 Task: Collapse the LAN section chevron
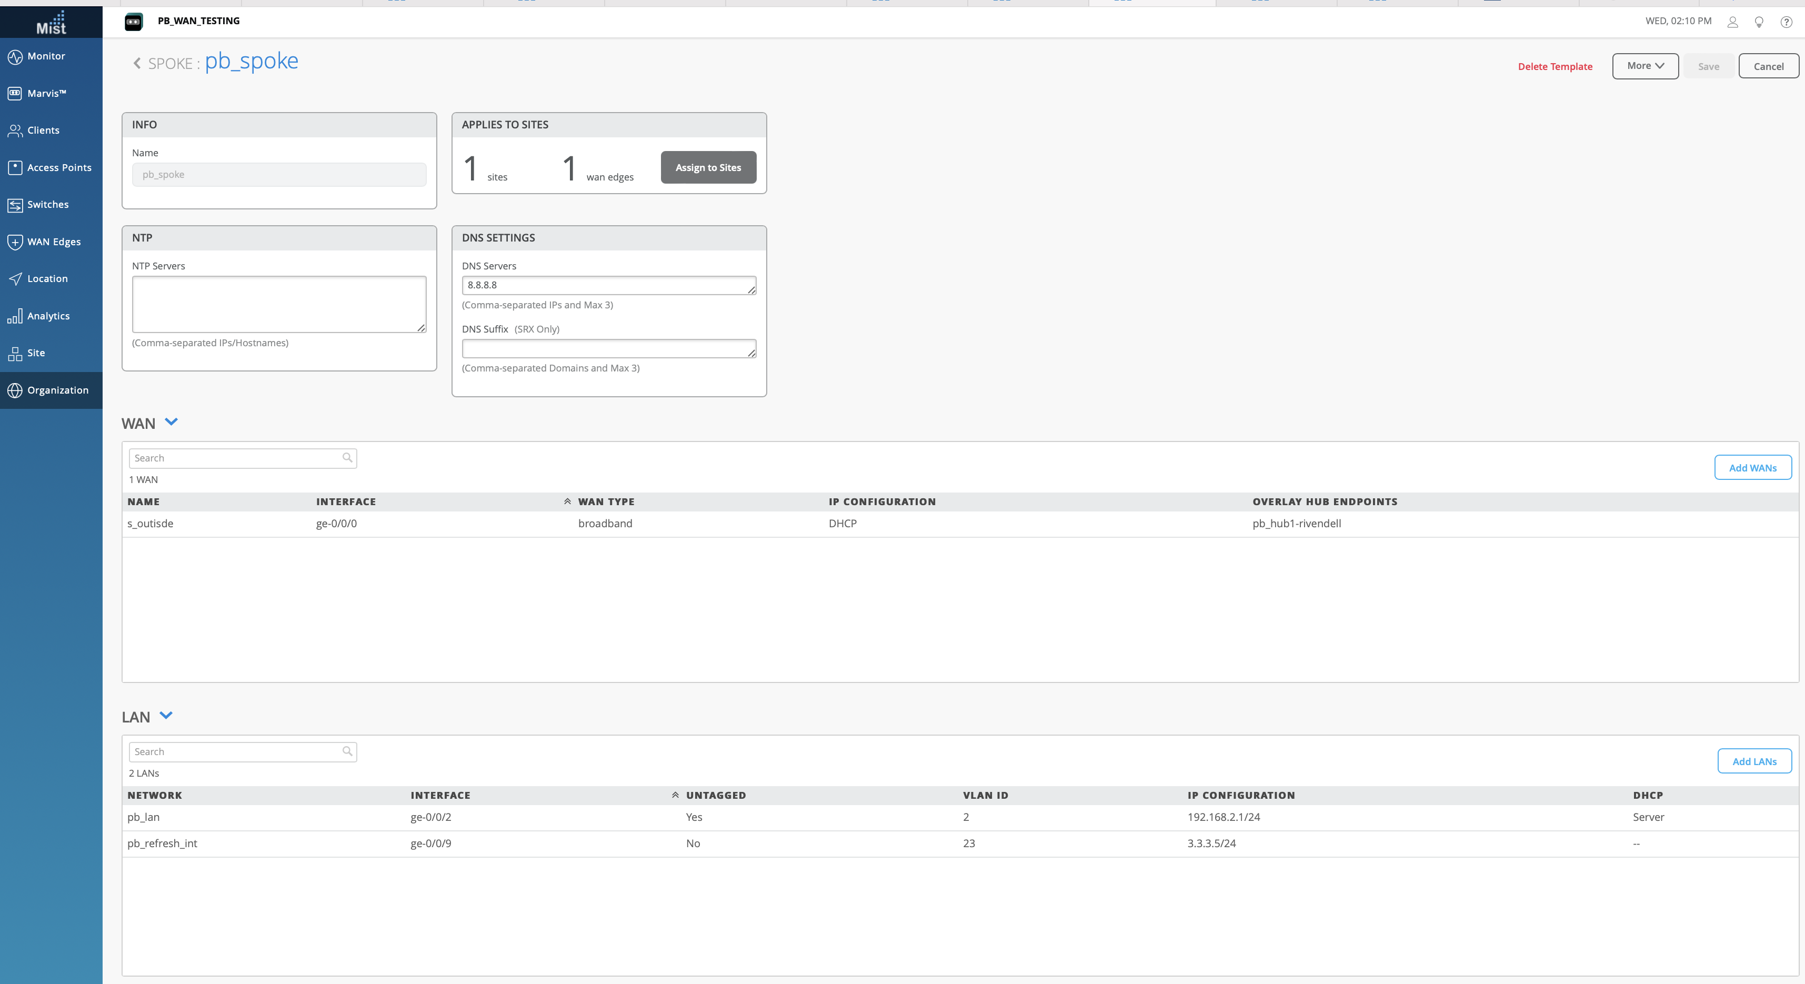tap(166, 716)
